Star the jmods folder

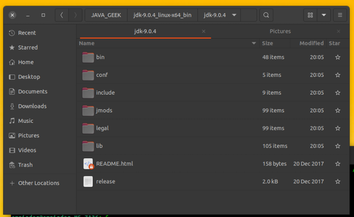tap(338, 110)
